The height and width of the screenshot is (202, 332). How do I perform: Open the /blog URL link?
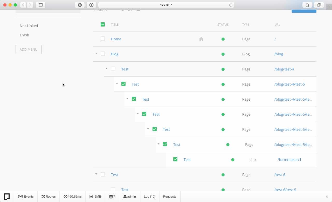[279, 54]
